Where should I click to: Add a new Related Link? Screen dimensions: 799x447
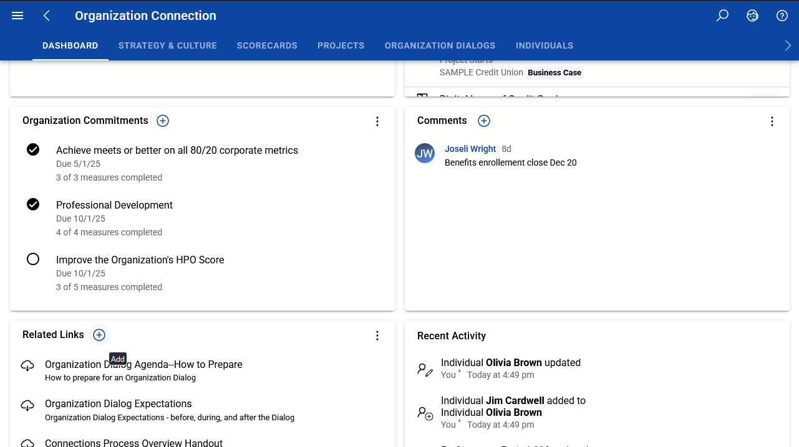(99, 335)
